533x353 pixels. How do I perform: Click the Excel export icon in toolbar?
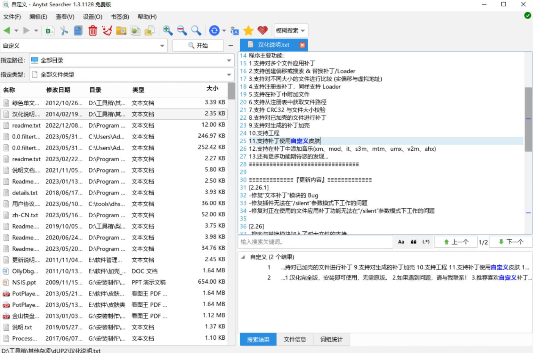50,31
